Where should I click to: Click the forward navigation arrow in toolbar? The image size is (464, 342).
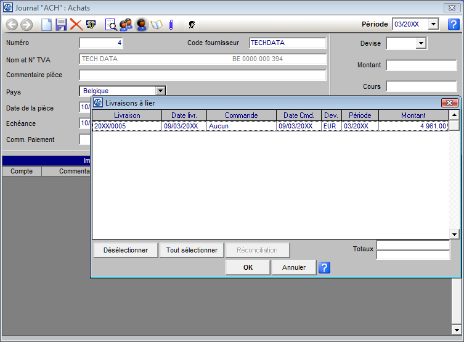click(x=26, y=25)
